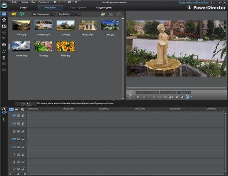Open the "Все файлы" filter dropdown
The height and width of the screenshot is (176, 228).
tap(69, 14)
